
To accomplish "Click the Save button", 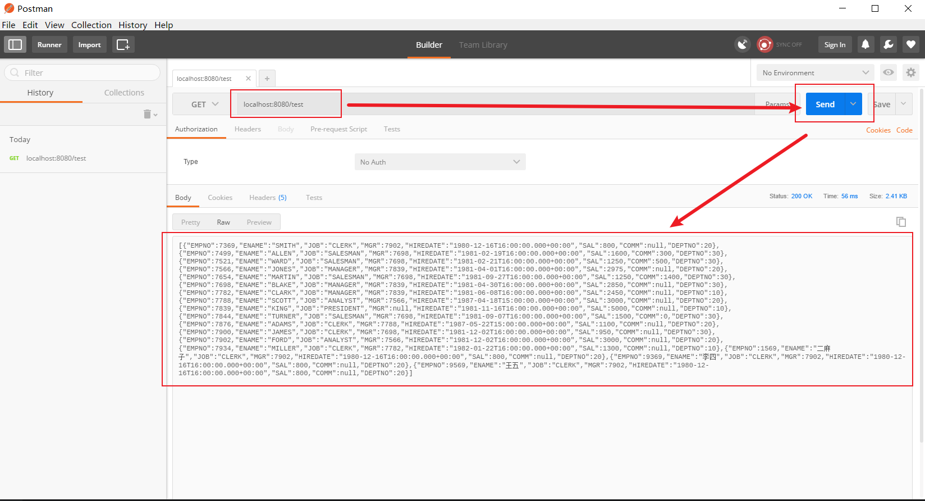I will pyautogui.click(x=882, y=104).
